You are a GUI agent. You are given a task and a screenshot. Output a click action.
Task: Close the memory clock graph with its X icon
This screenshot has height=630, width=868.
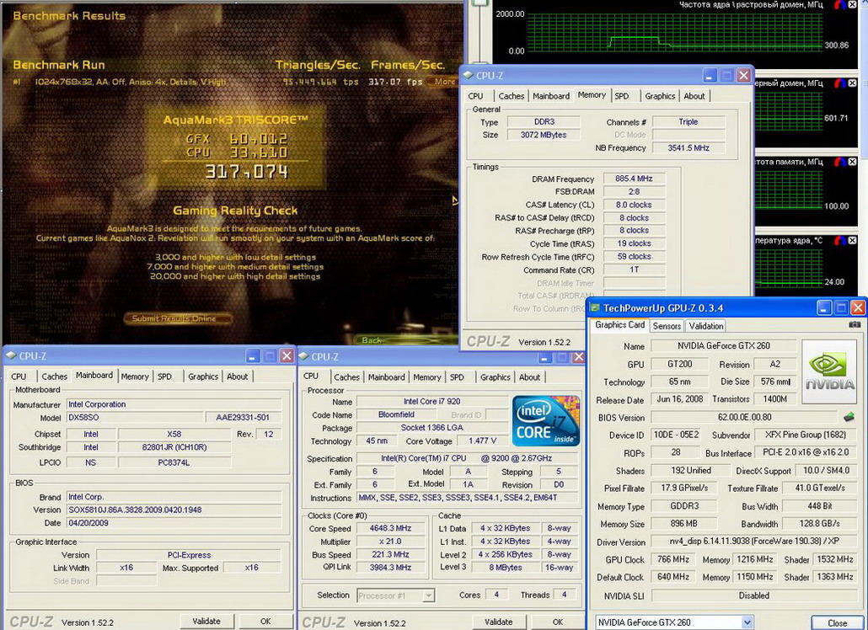click(853, 162)
